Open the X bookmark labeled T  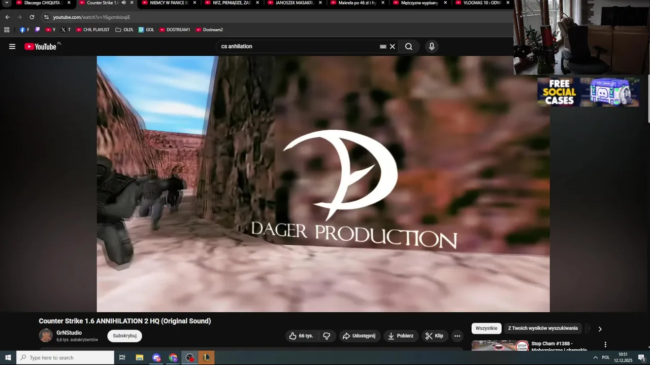click(66, 30)
